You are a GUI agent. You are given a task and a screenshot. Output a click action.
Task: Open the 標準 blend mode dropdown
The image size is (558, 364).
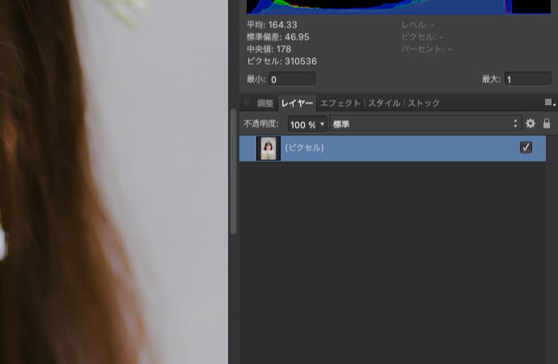(425, 125)
